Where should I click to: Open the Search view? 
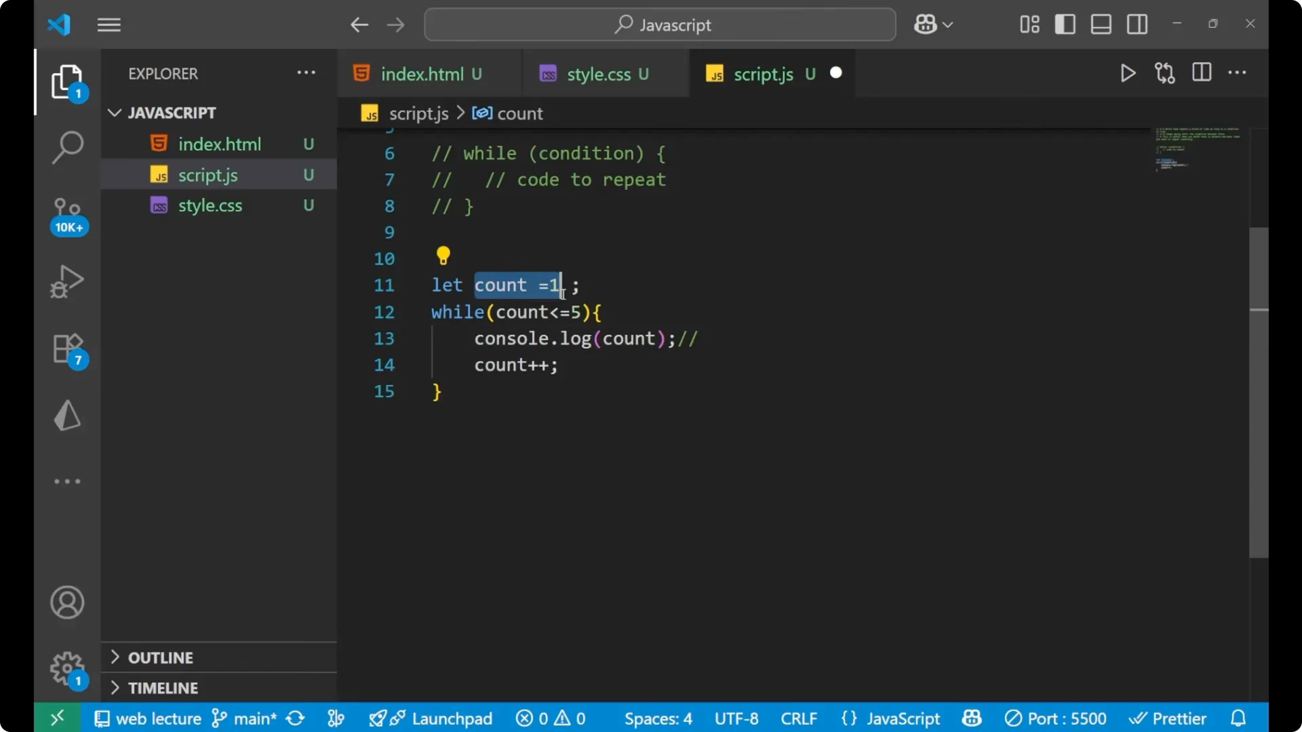click(68, 146)
